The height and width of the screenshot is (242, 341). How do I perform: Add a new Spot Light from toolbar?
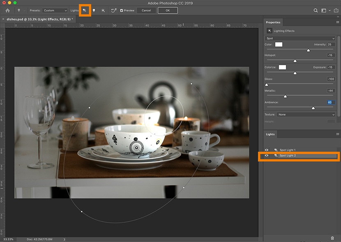85,10
